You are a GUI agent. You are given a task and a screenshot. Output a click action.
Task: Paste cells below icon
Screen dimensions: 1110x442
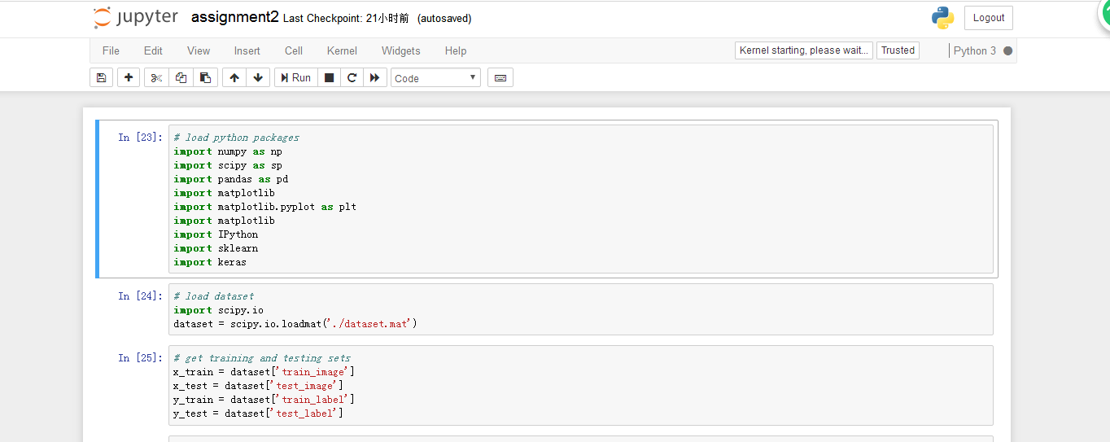pyautogui.click(x=205, y=78)
